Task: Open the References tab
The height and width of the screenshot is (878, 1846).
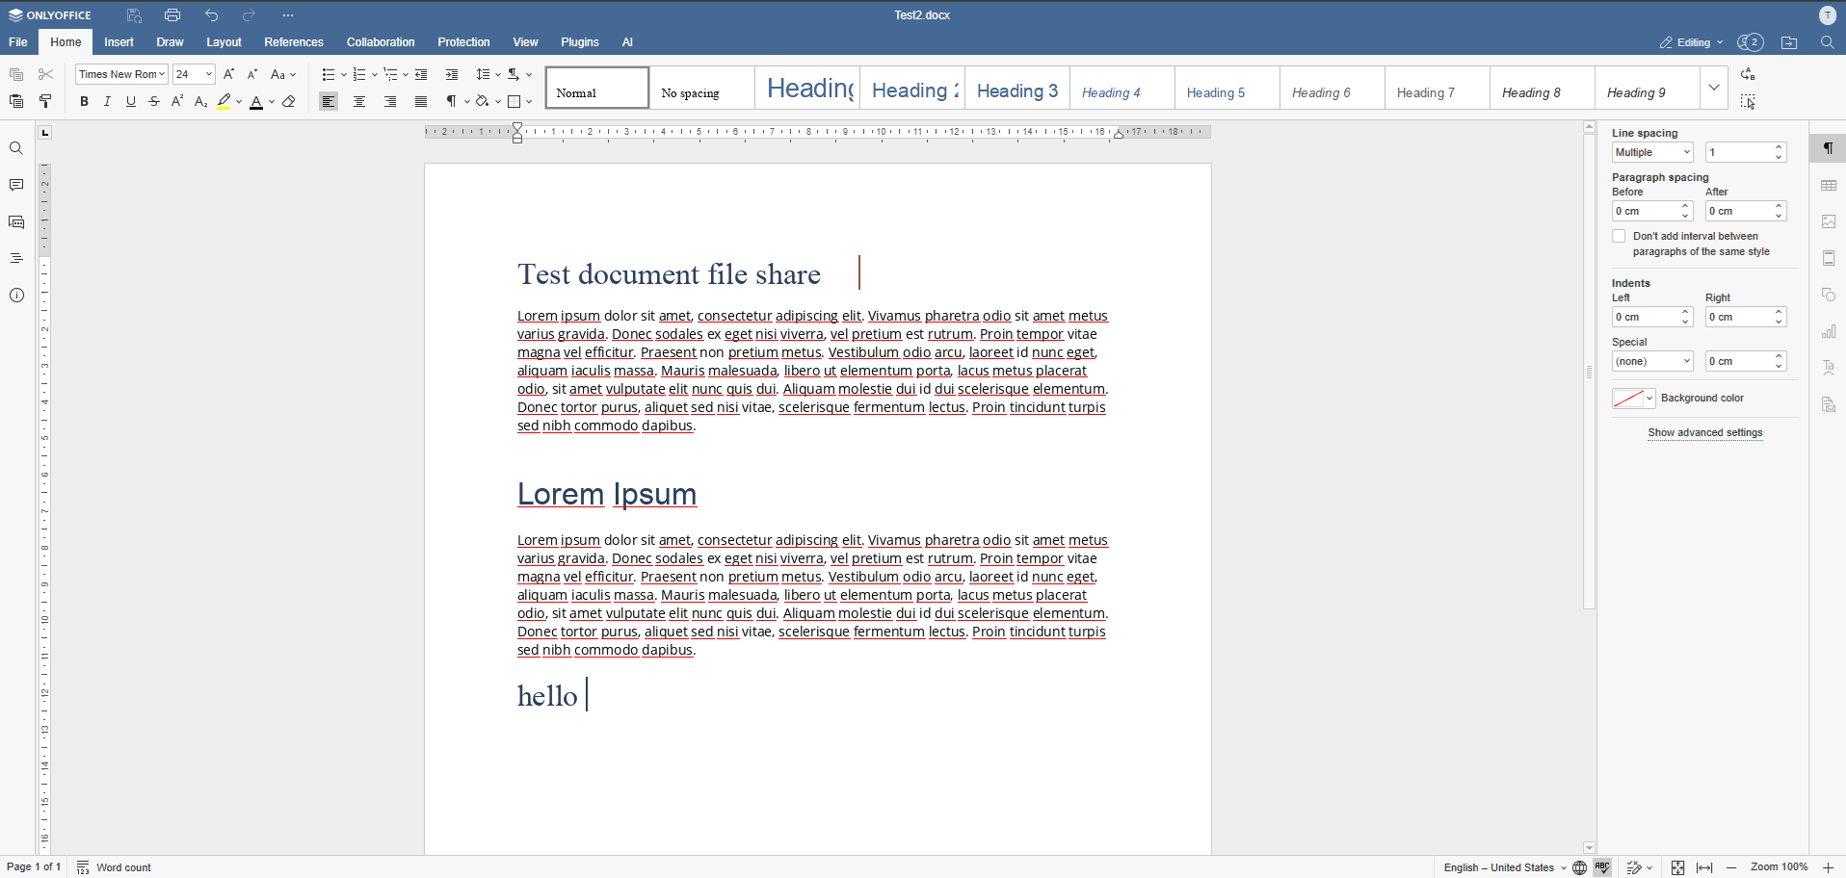Action: [x=294, y=42]
